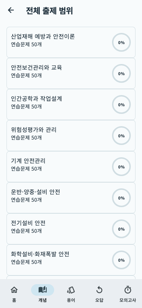Select 인간공학과 작업설계 card
142x308 pixels.
[71, 104]
